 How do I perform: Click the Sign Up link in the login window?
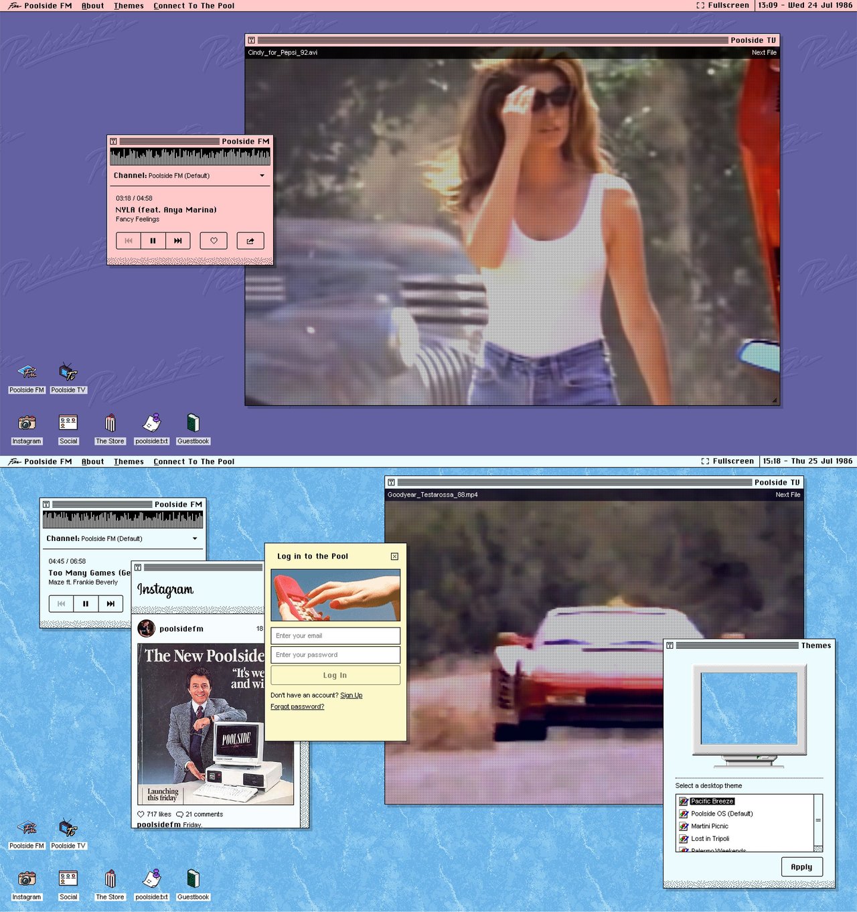point(351,695)
